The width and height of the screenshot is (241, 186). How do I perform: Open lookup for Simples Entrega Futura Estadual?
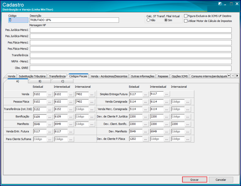pyautogui.click(x=145, y=94)
